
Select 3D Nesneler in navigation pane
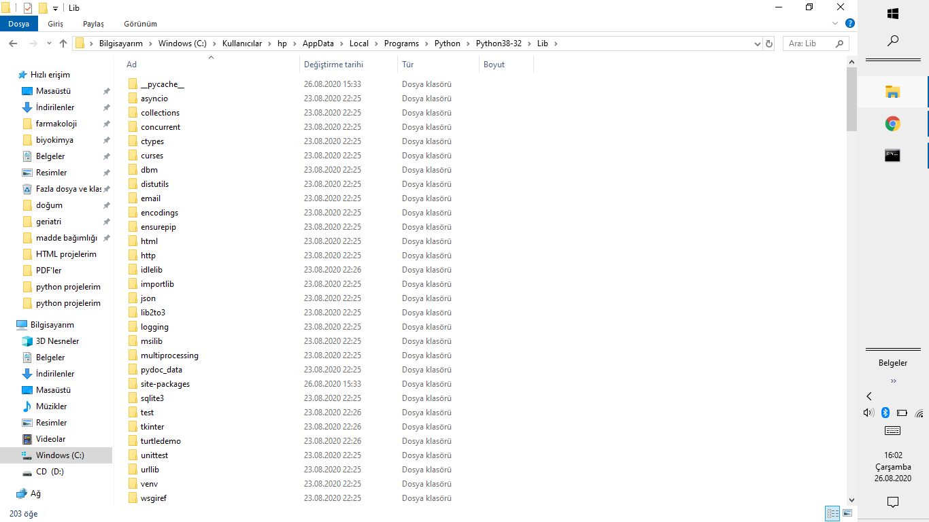coord(57,341)
